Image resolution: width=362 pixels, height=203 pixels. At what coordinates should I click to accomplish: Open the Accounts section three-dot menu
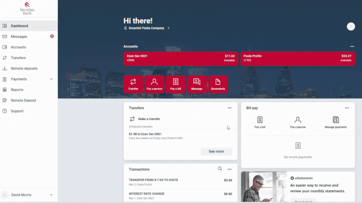click(x=352, y=46)
